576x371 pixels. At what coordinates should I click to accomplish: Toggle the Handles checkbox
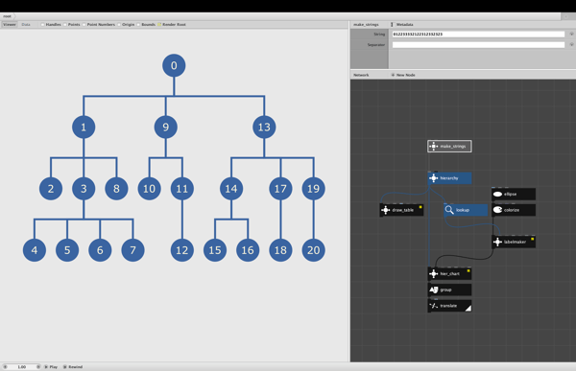coord(42,25)
